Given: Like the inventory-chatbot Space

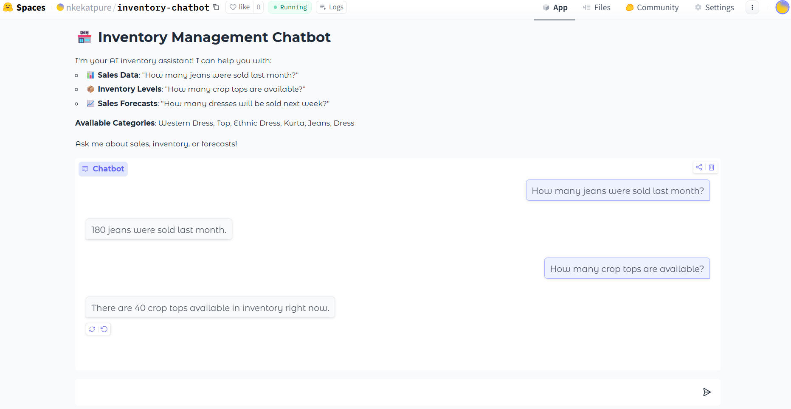Looking at the screenshot, I should pos(240,7).
